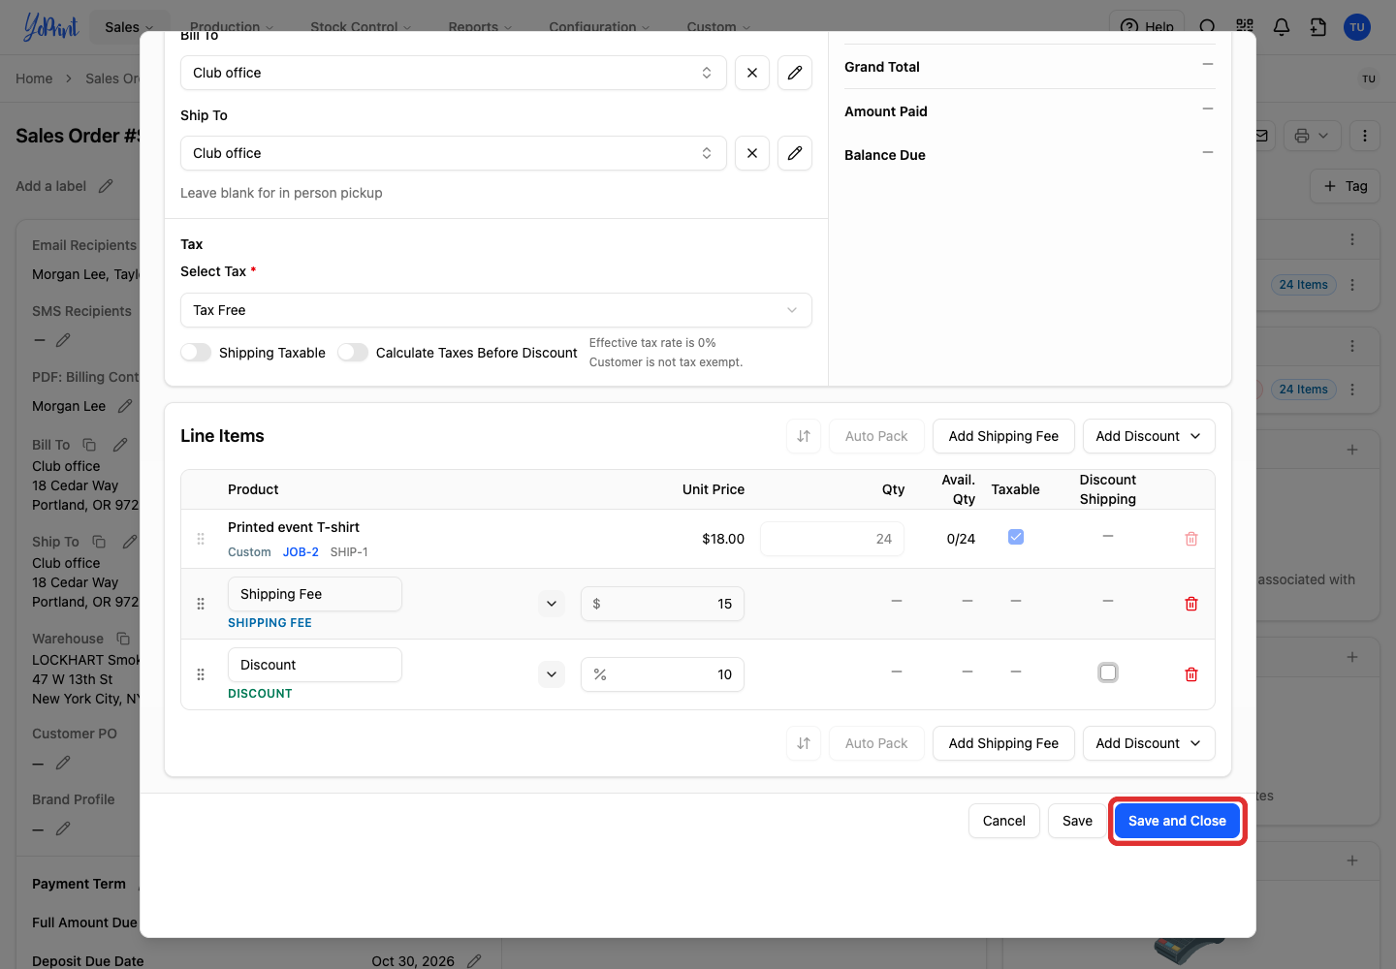The height and width of the screenshot is (969, 1396).
Task: Open the bottom Add Discount dropdown
Action: [1149, 743]
